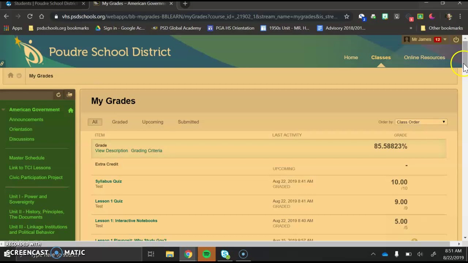Click the printer extension icon
468x263 pixels.
(x=373, y=16)
